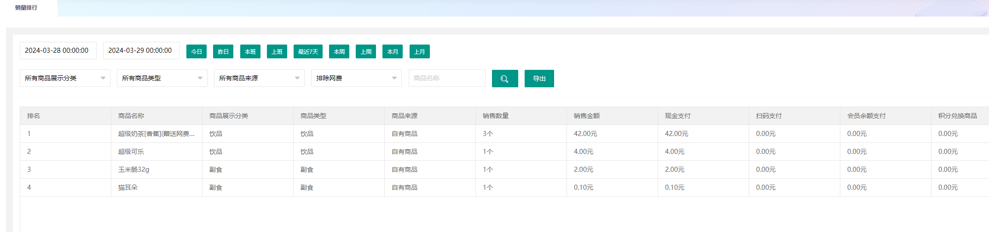Select the 昨日 date shortcut

coord(223,51)
